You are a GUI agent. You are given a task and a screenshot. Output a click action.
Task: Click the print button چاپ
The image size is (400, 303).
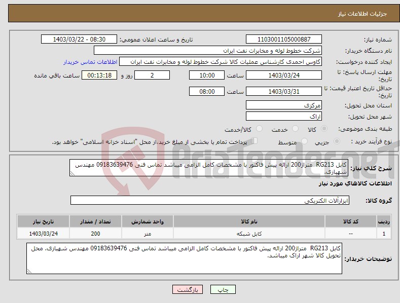click(x=223, y=289)
